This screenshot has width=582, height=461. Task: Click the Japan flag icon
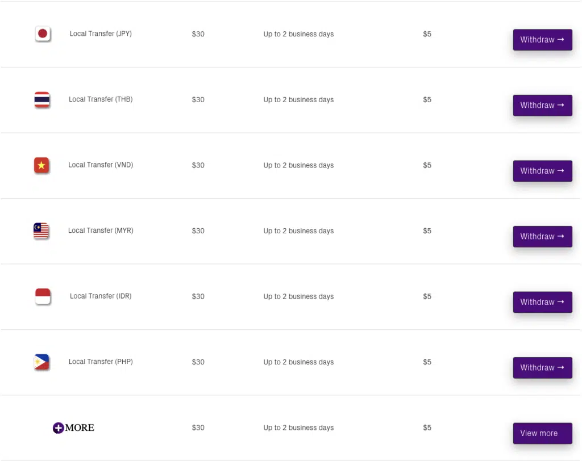[43, 33]
